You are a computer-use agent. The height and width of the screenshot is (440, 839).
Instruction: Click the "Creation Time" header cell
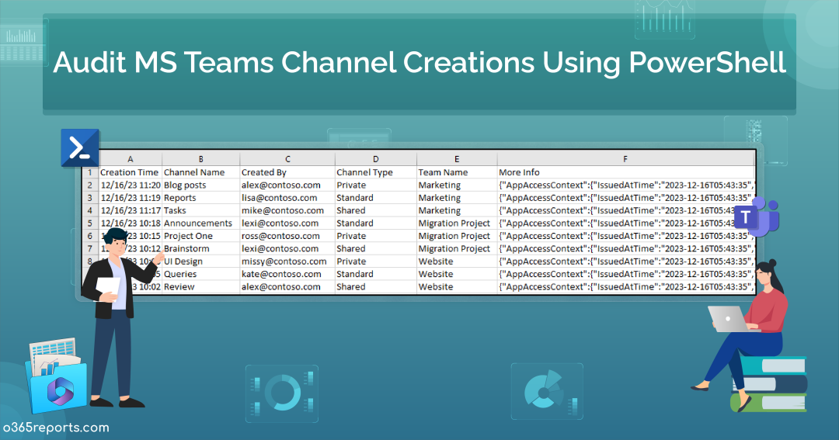pos(131,172)
